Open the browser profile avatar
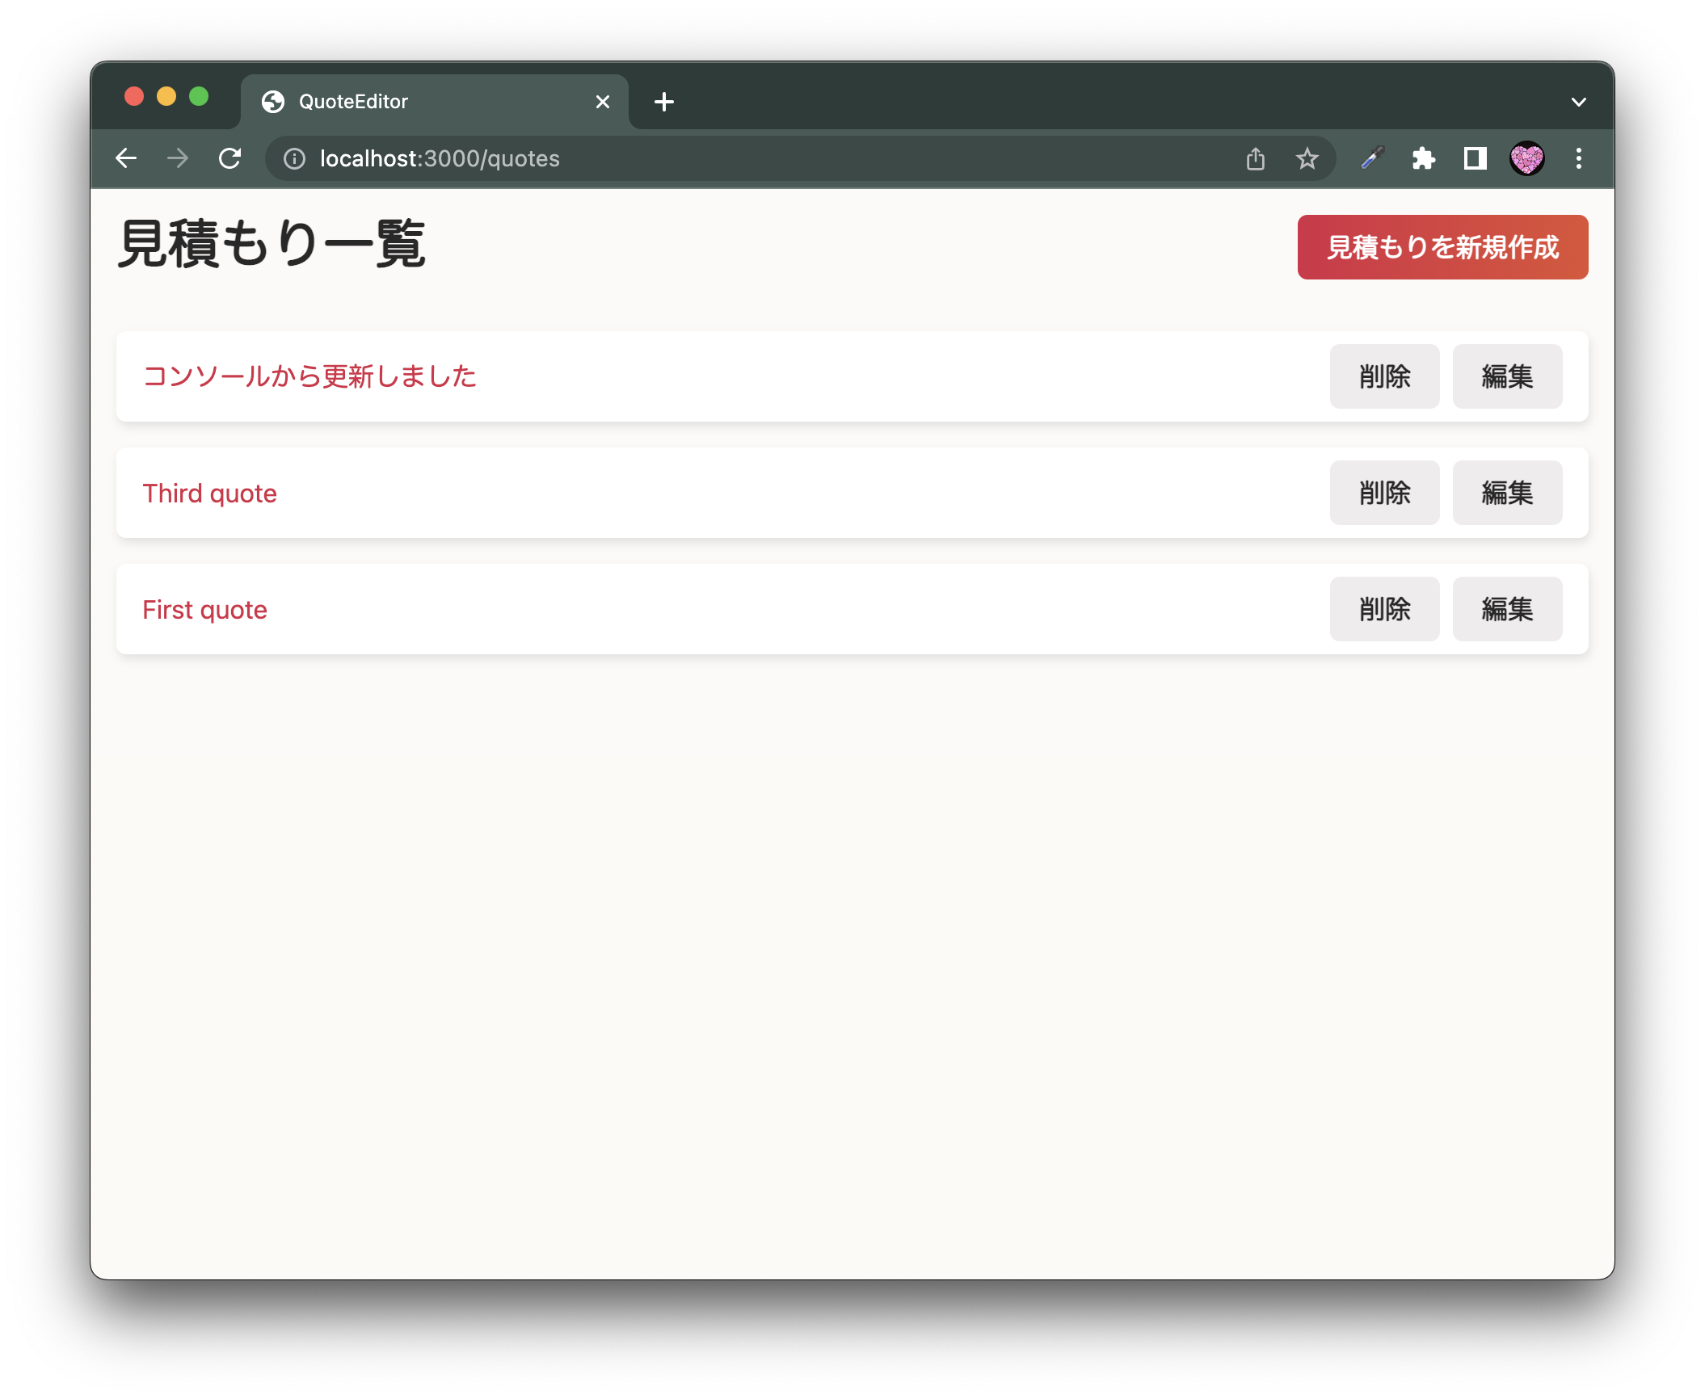Viewport: 1705px width, 1399px height. (1527, 158)
